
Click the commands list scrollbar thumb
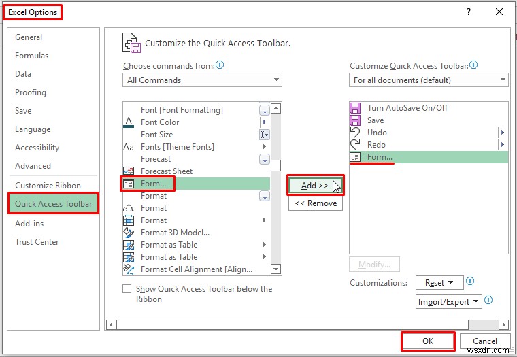coord(276,165)
